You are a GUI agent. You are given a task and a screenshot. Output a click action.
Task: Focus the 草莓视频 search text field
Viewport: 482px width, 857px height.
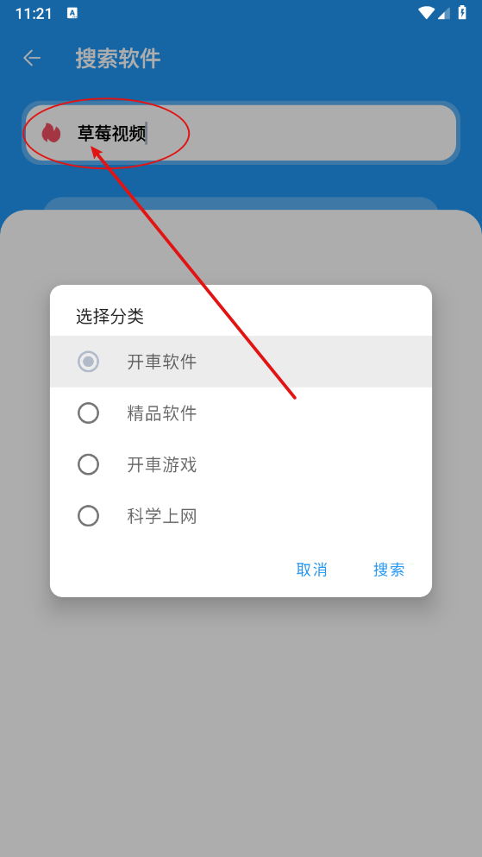tap(241, 133)
